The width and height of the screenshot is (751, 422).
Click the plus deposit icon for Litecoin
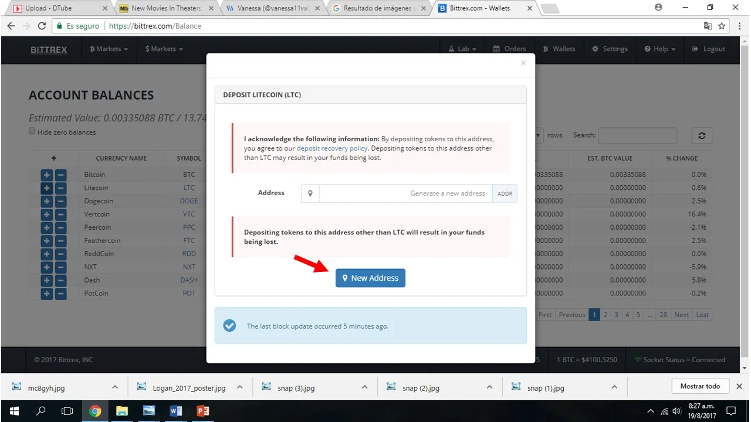(x=46, y=188)
